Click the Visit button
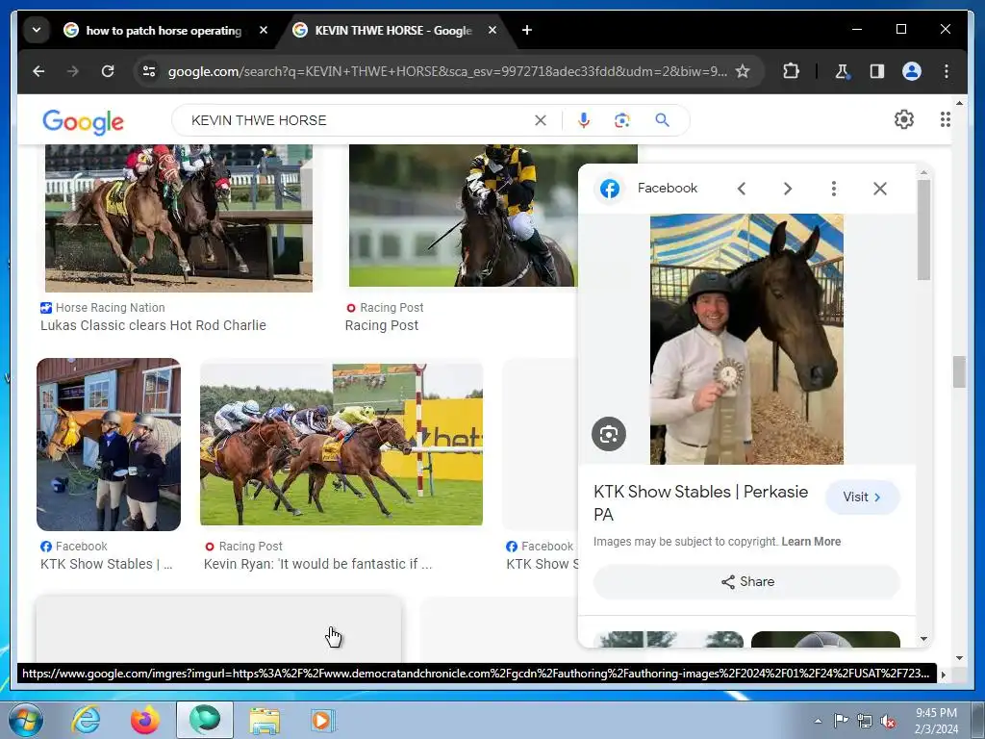Viewport: 985px width, 739px height. tap(863, 497)
